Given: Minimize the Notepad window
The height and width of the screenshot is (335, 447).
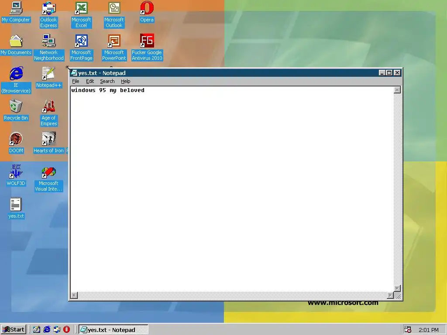Looking at the screenshot, I should pos(382,73).
